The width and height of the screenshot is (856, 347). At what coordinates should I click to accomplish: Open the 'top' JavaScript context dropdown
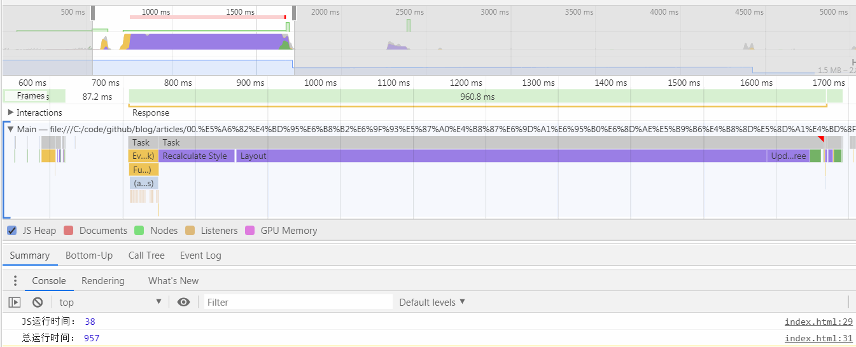point(111,302)
